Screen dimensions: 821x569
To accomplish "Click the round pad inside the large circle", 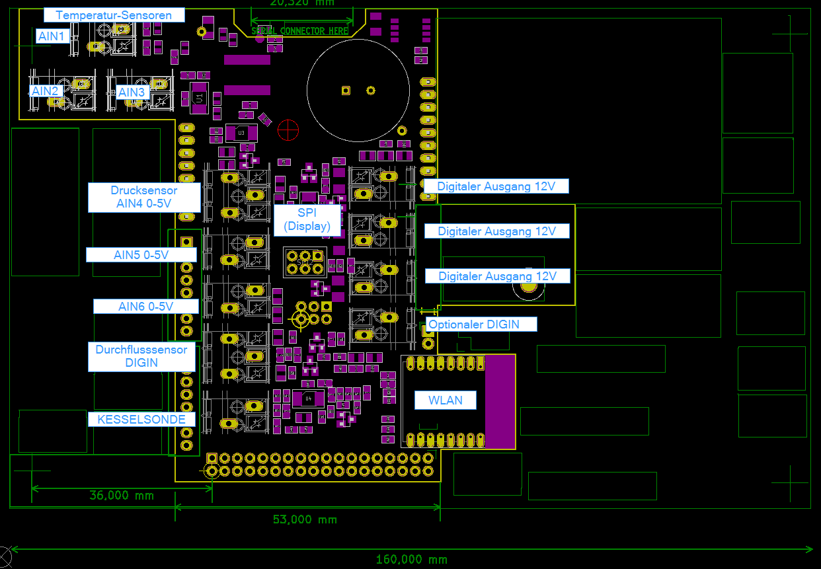I will point(371,90).
